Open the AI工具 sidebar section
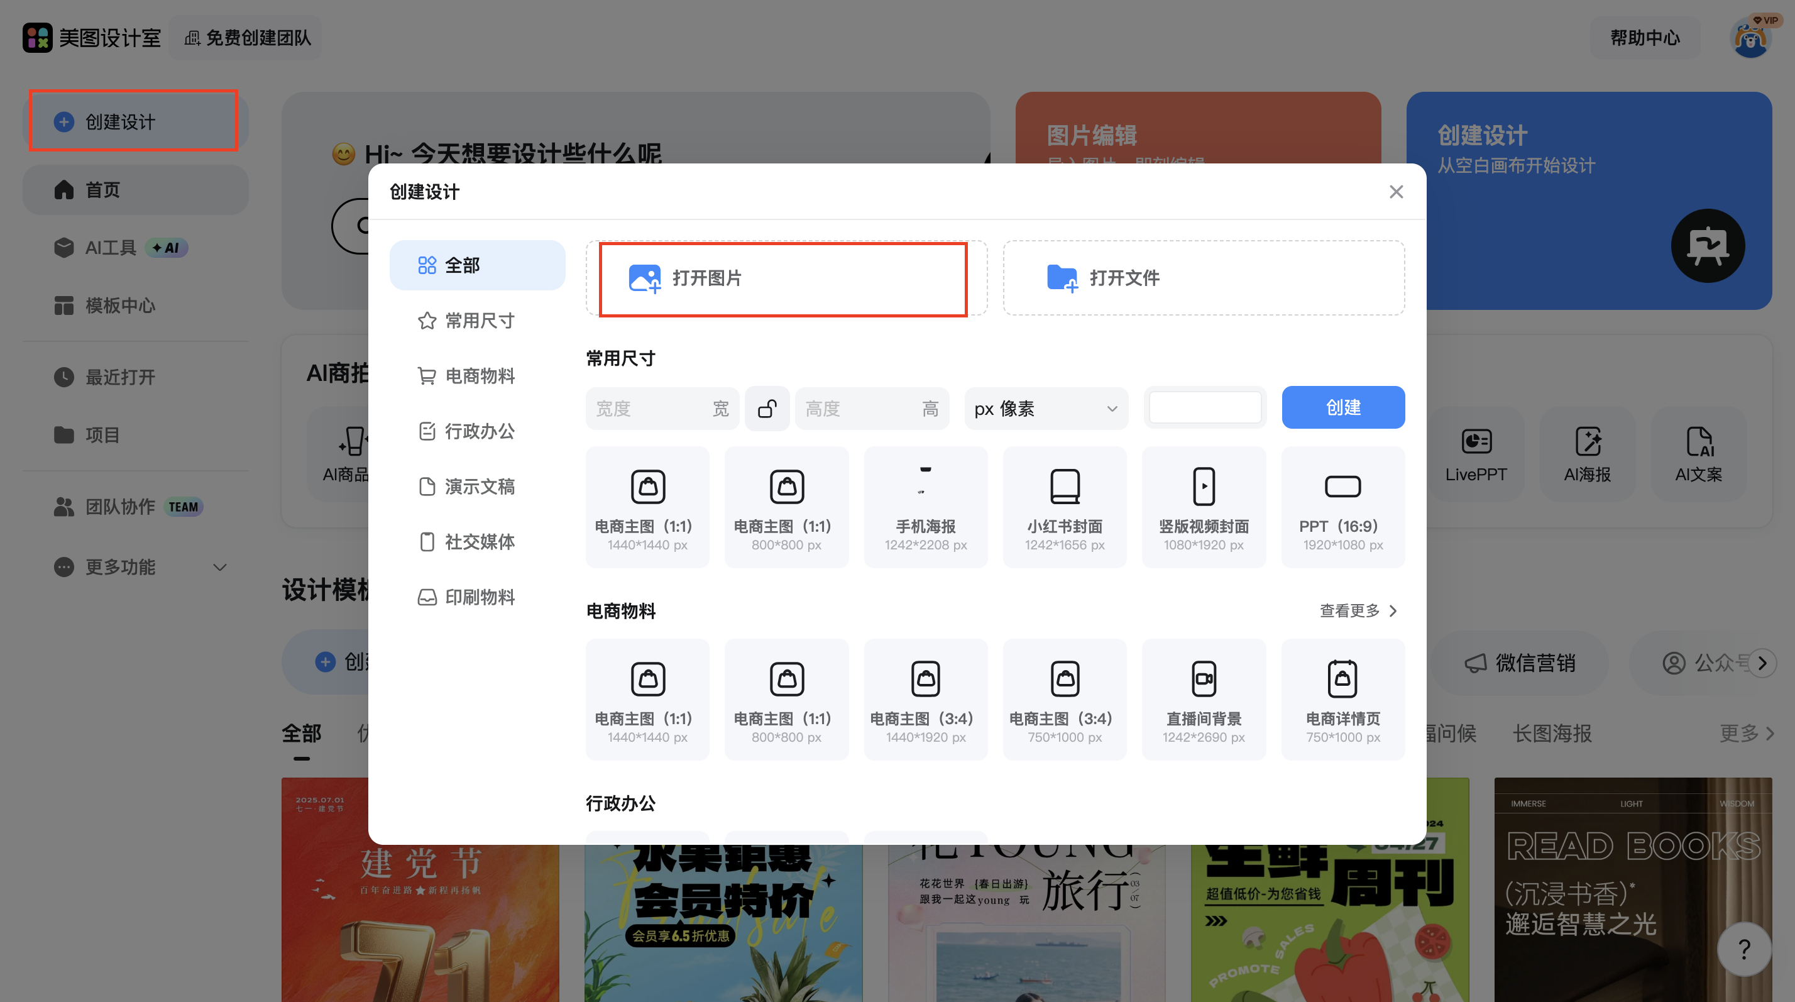The image size is (1795, 1002). point(109,248)
